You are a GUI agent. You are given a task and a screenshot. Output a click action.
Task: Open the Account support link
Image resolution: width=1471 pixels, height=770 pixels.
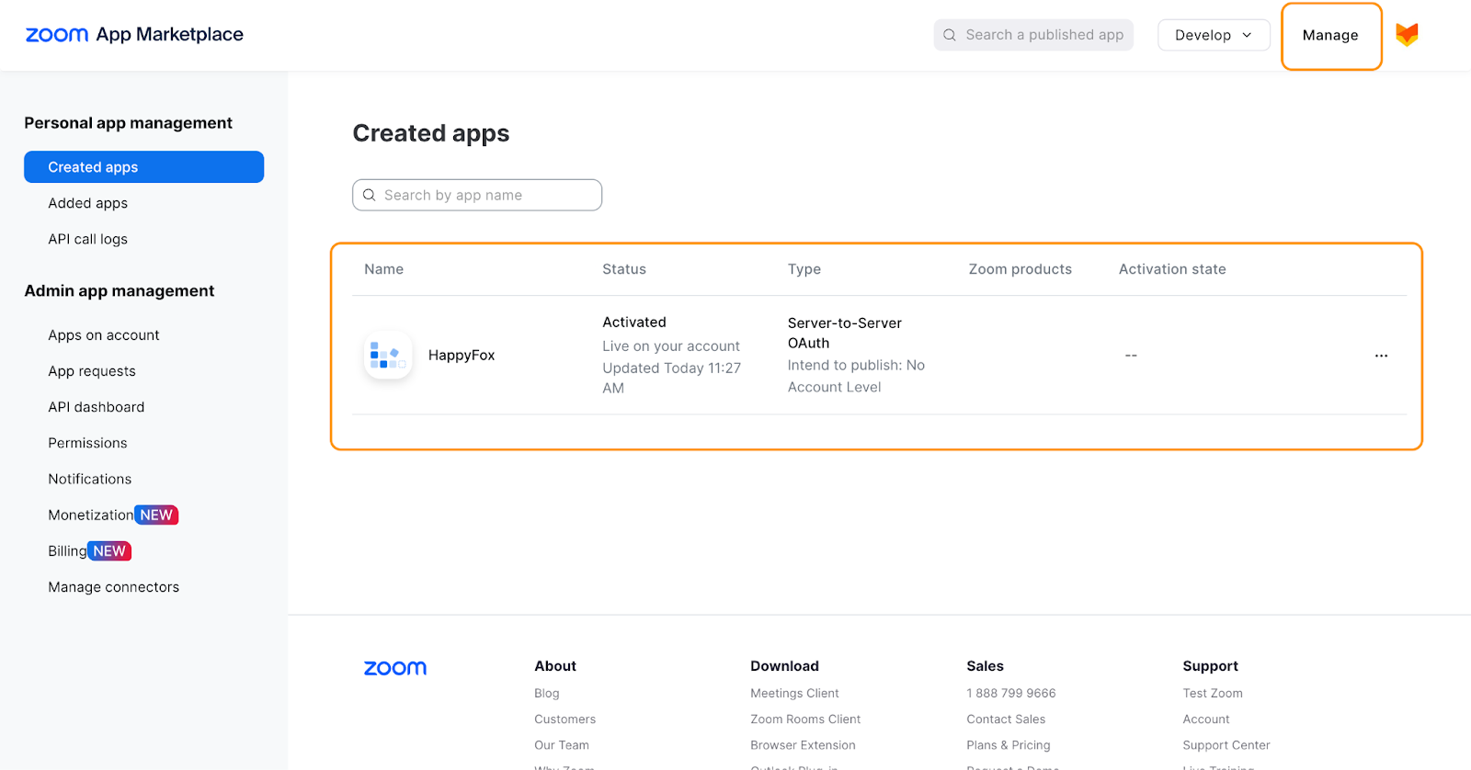pos(1206,719)
